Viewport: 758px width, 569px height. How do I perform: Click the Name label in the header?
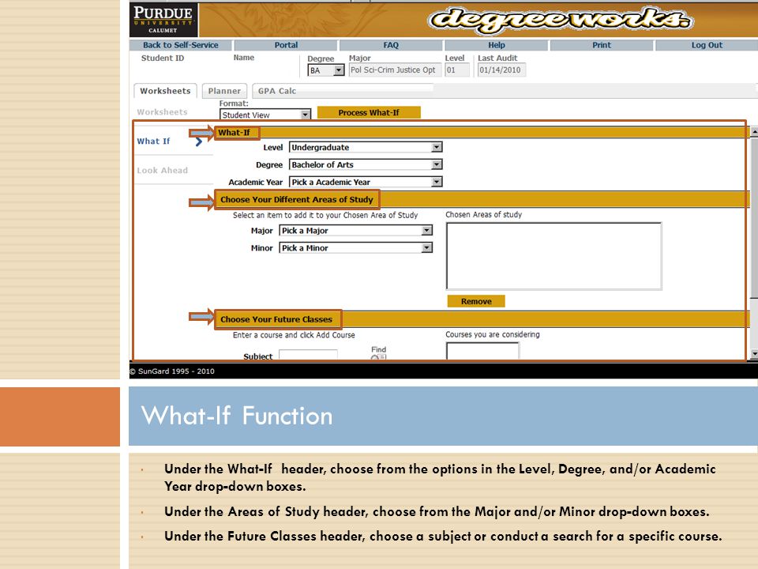244,58
